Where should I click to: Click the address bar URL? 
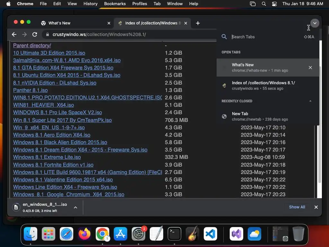pyautogui.click(x=99, y=34)
